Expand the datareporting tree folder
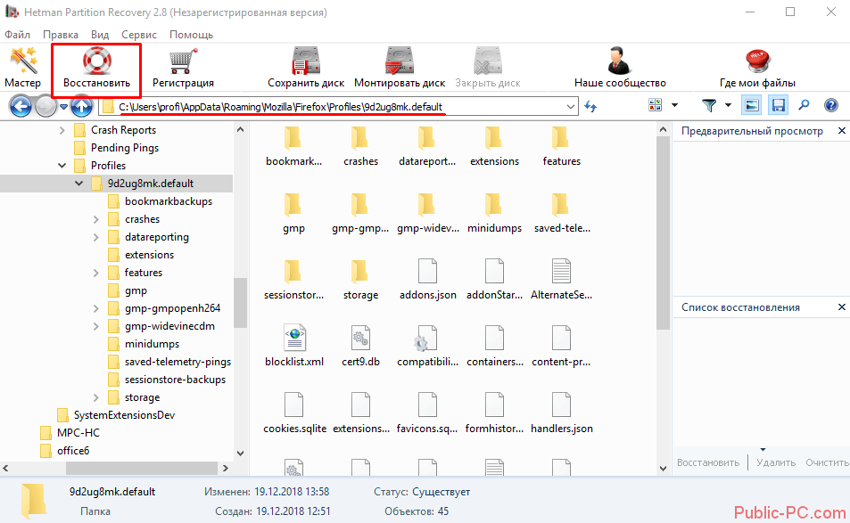Viewport: 850px width, 523px height. click(96, 237)
